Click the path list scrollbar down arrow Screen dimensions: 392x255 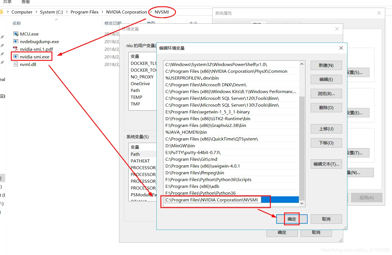tap(302, 203)
